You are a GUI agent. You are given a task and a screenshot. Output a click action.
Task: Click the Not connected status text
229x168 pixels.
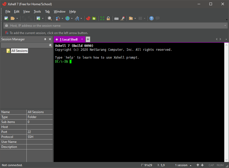12,165
